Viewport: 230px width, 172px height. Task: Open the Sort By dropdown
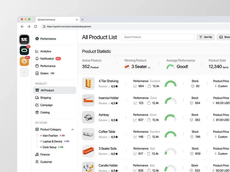205,37
